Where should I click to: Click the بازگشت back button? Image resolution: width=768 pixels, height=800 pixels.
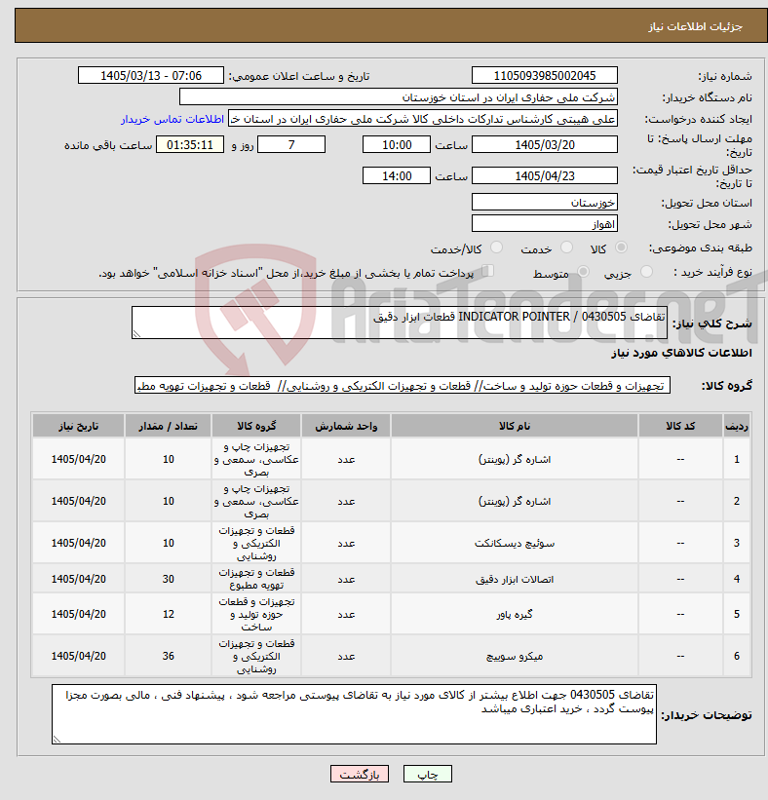click(360, 775)
